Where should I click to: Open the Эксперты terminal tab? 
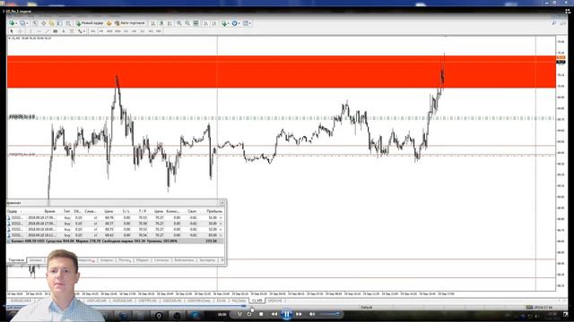pyautogui.click(x=207, y=260)
